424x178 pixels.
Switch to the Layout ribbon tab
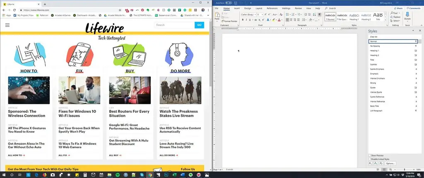pyautogui.click(x=259, y=8)
